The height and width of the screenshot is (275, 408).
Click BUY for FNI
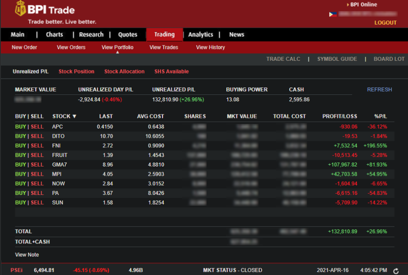21,146
